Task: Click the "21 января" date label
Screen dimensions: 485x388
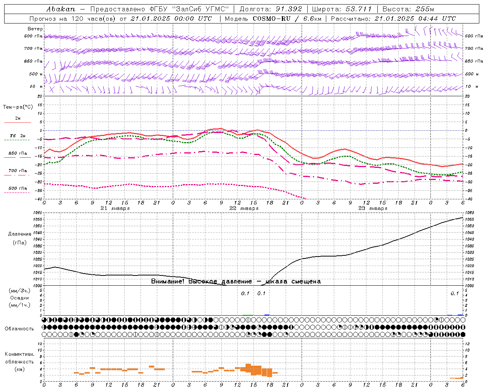Action: click(x=115, y=208)
